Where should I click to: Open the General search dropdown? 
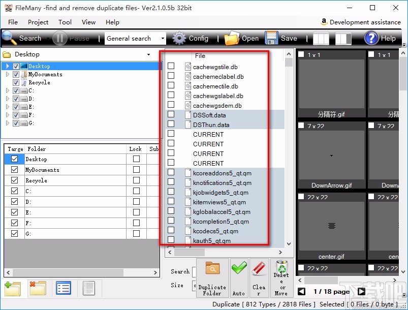click(163, 39)
